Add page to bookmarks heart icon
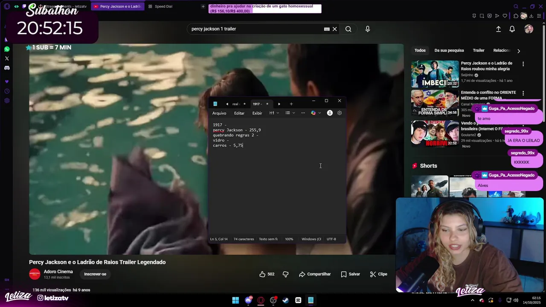The height and width of the screenshot is (307, 546). pyautogui.click(x=505, y=16)
